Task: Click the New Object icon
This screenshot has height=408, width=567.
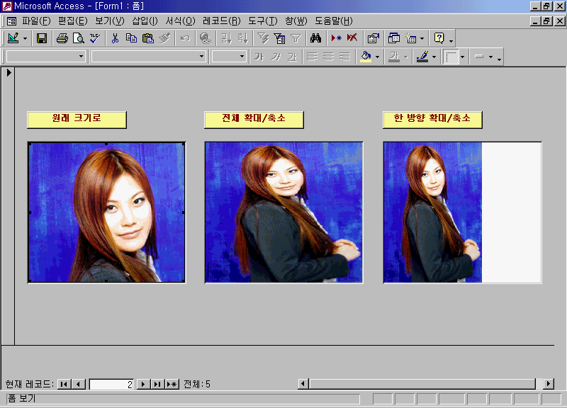Action: [x=410, y=38]
